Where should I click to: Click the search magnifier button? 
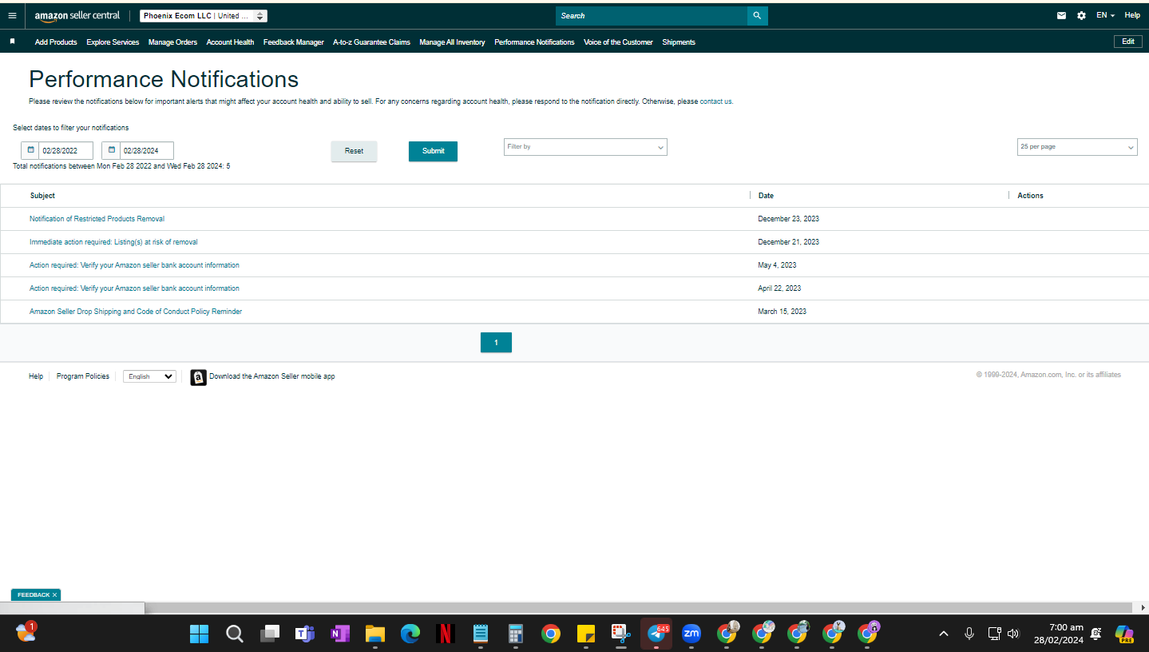tap(757, 15)
